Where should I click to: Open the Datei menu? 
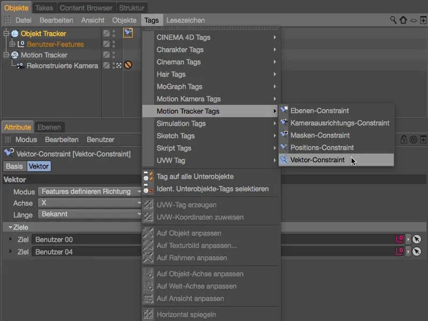point(24,20)
